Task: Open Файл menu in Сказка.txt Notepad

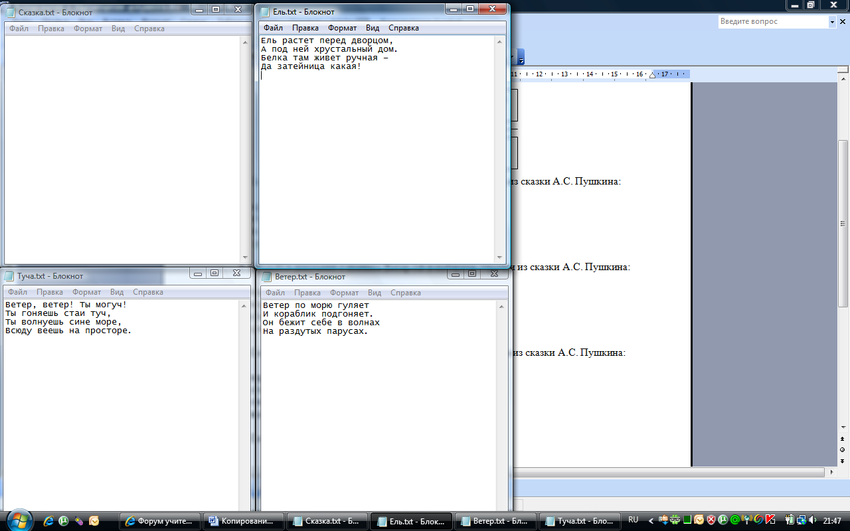Action: pos(19,29)
